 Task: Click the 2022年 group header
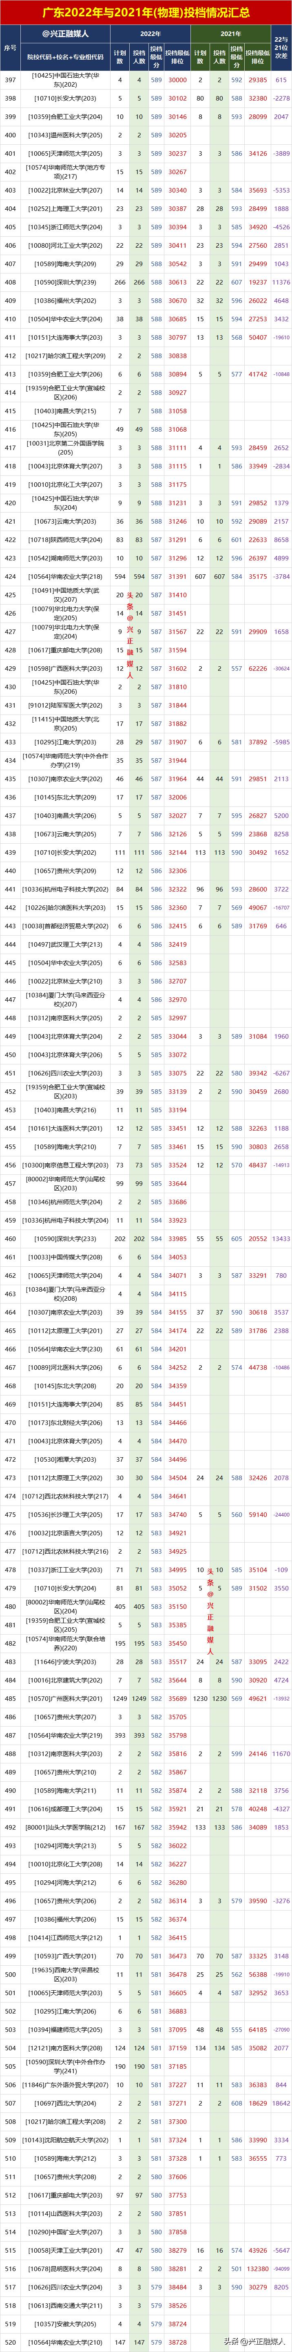tap(151, 34)
